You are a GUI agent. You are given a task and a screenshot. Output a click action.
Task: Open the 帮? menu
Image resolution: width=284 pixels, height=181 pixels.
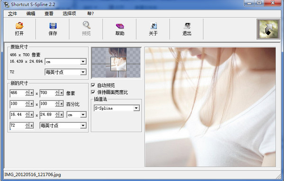90,14
